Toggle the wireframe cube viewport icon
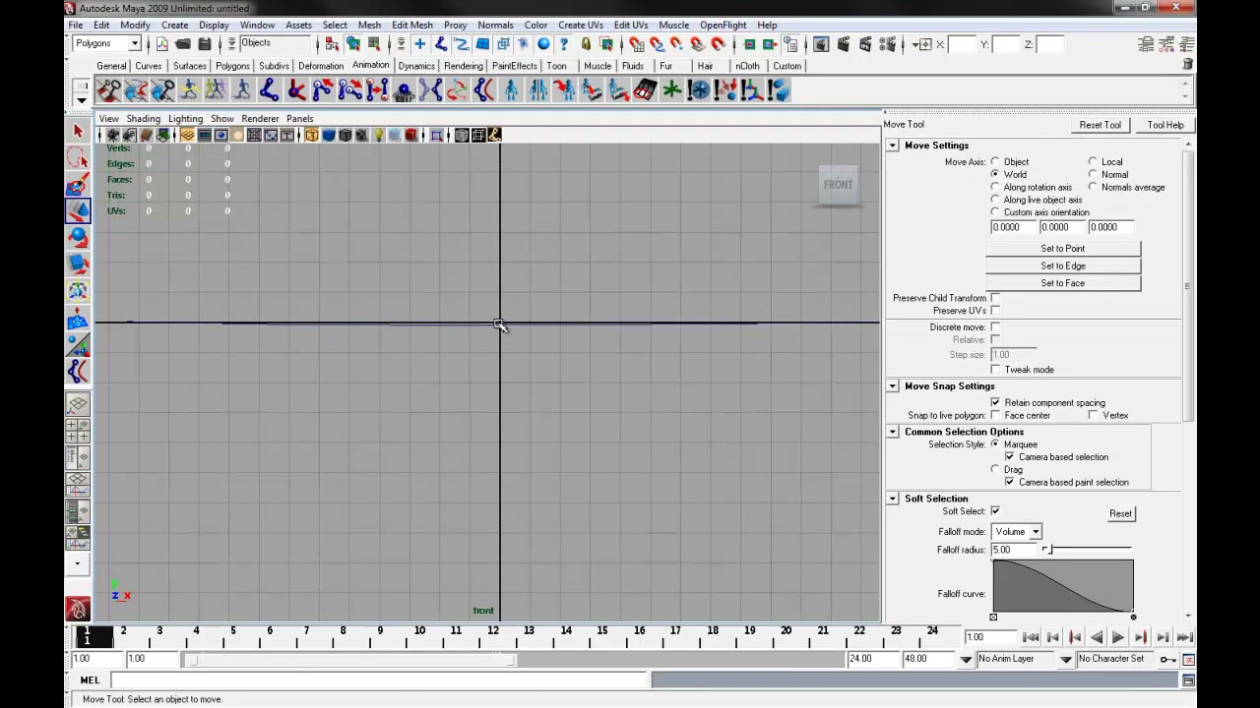Image resolution: width=1260 pixels, height=708 pixels. coord(311,135)
